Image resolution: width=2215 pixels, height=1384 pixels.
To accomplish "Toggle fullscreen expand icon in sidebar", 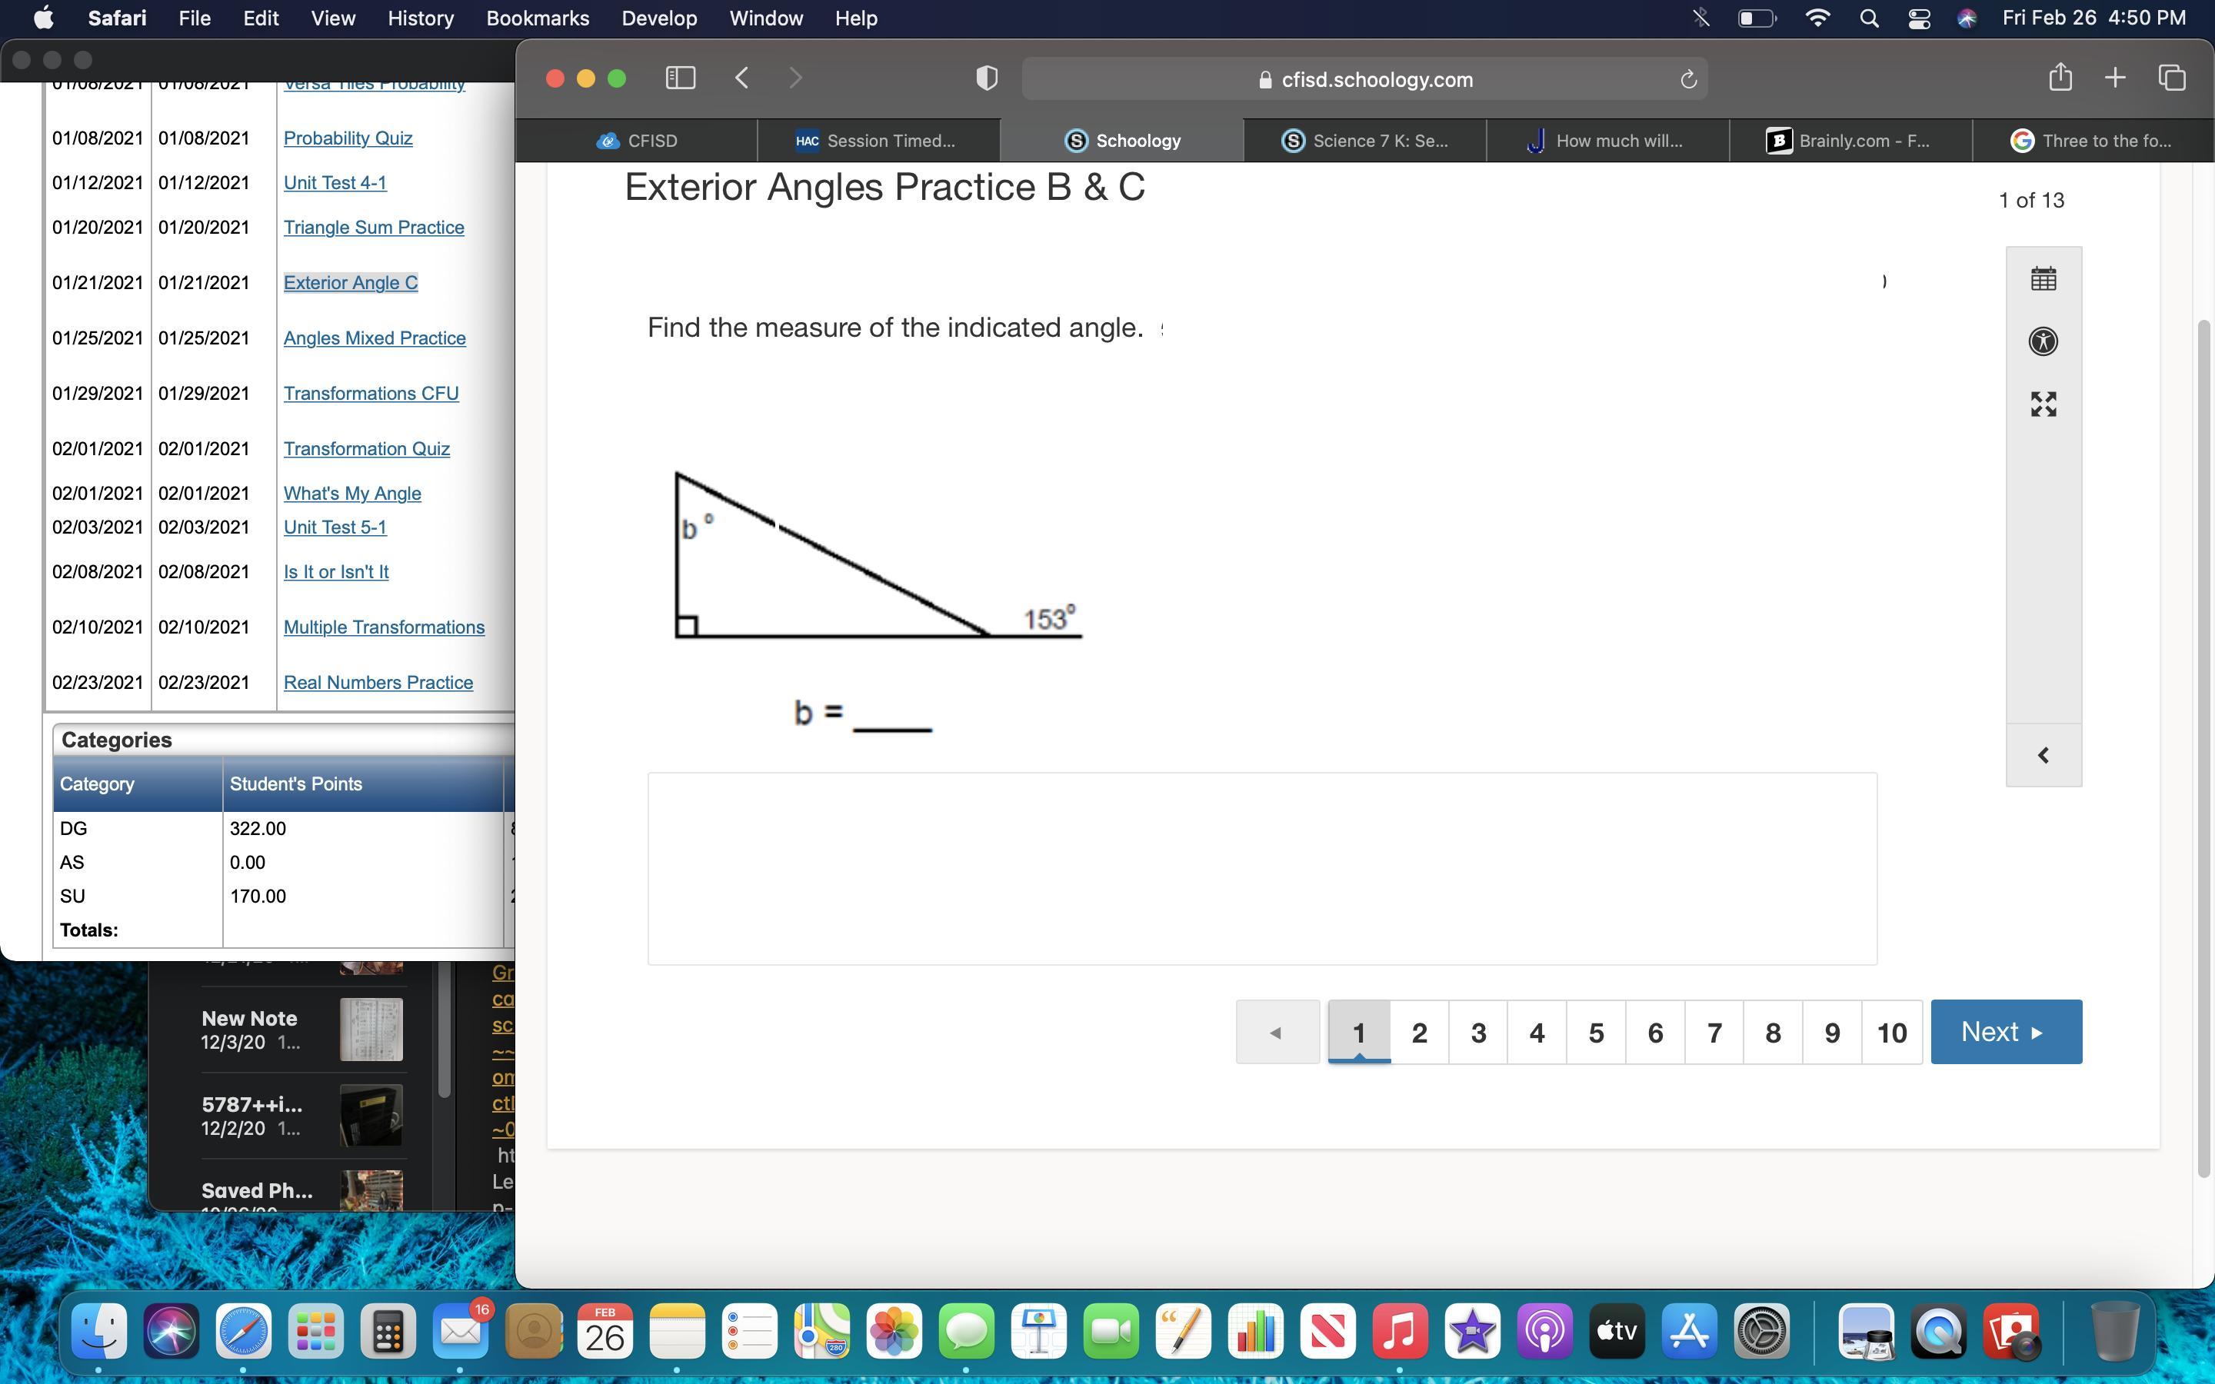I will pos(2043,404).
